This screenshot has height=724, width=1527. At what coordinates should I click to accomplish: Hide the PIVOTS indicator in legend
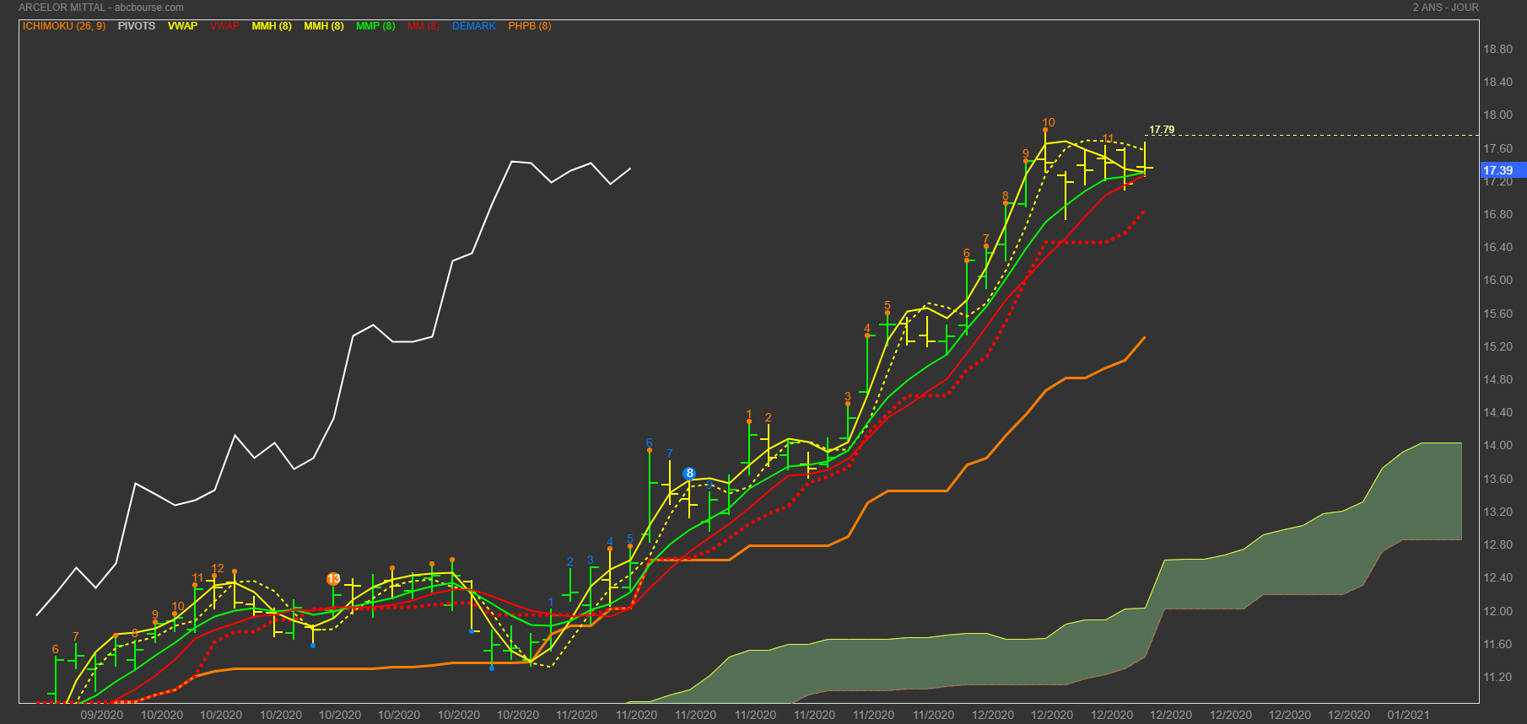[x=136, y=26]
